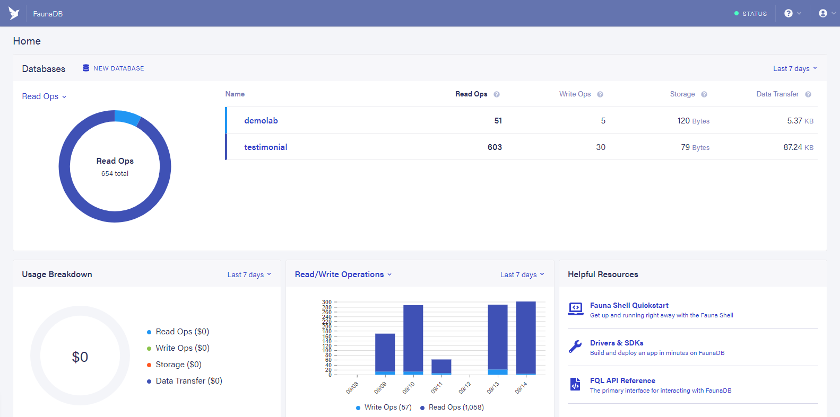Click the NEW DATABASE button

point(114,68)
